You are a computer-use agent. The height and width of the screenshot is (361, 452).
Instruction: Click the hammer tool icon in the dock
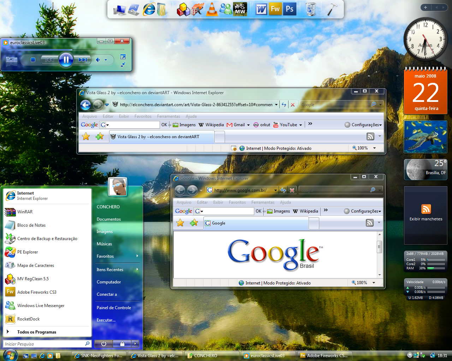coord(332,9)
